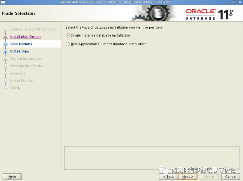Go to the Installation Option step
The image size is (243, 181).
[x=25, y=37]
